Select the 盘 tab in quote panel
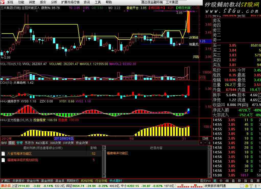Screen dimensions: 261x189 pyautogui.click(x=233, y=181)
